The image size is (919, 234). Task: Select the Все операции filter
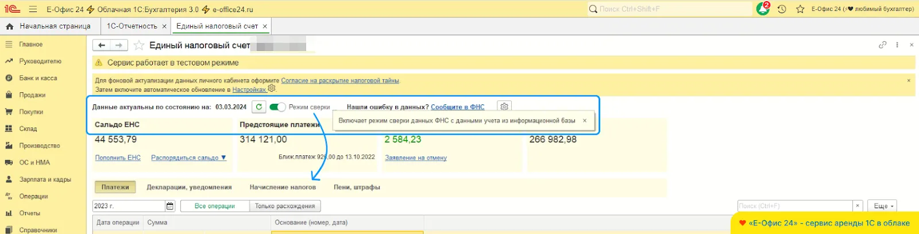coord(214,206)
